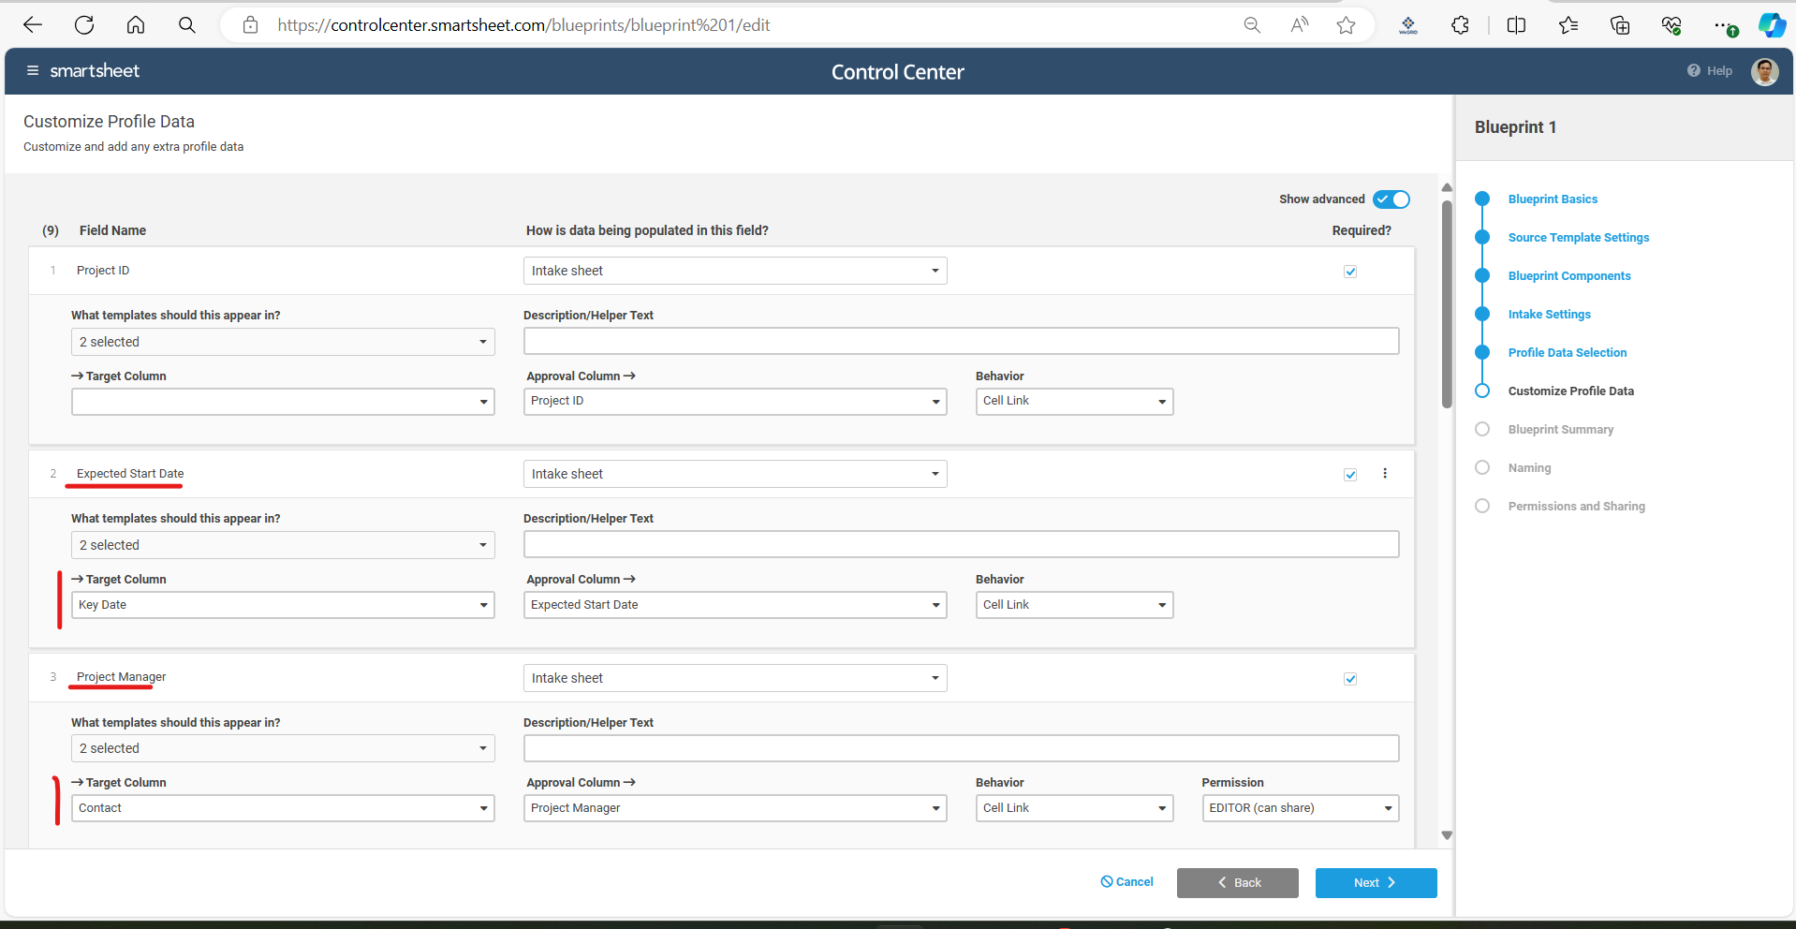Uncheck Required for Project ID
Screen dimensions: 1796x929
point(1350,272)
